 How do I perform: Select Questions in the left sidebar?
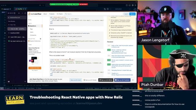(35, 26)
